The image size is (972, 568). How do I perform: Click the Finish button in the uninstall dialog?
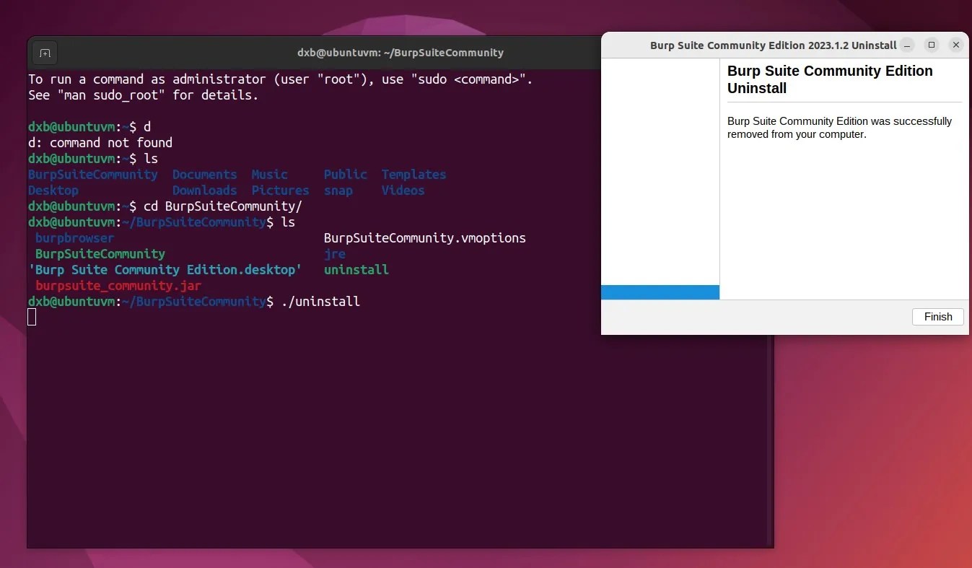(937, 316)
